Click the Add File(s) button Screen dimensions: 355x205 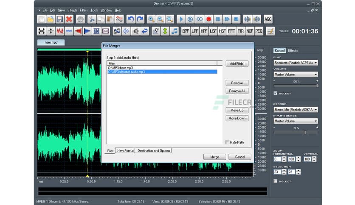click(237, 64)
